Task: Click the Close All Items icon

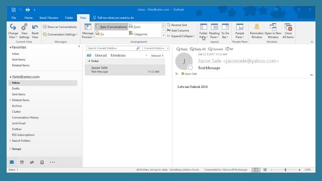Action: coord(288,27)
